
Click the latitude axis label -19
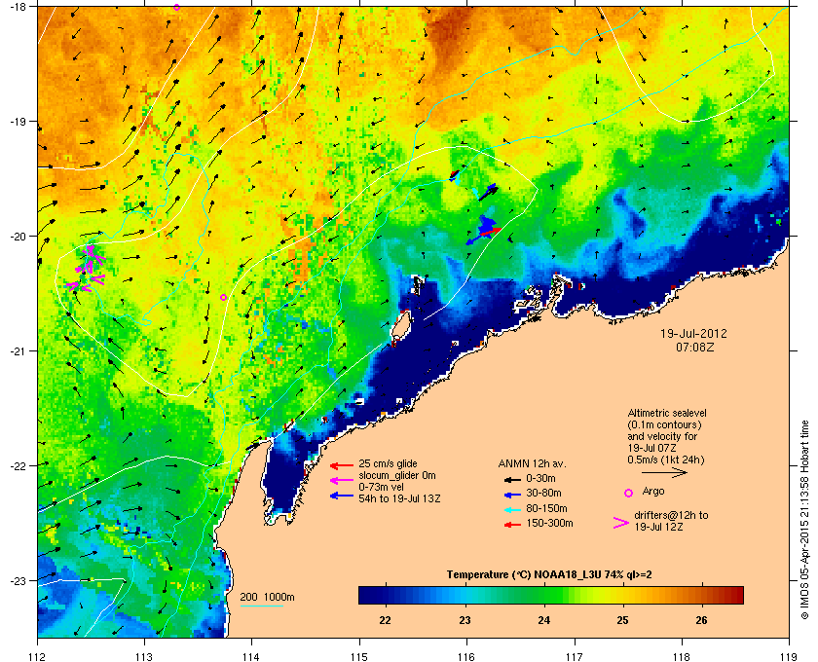tap(19, 122)
